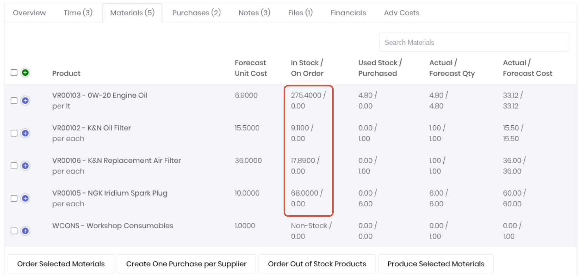Click the 9.1100 in-stock value
583x276 pixels.
(300, 128)
